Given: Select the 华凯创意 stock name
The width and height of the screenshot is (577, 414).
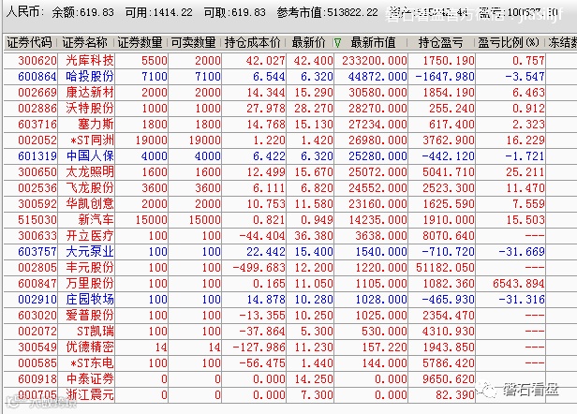Looking at the screenshot, I should coord(90,204).
